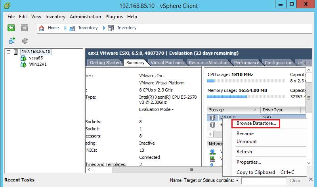The image size is (317, 187).
Task: Open the Configuration tab
Action: tap(279, 63)
